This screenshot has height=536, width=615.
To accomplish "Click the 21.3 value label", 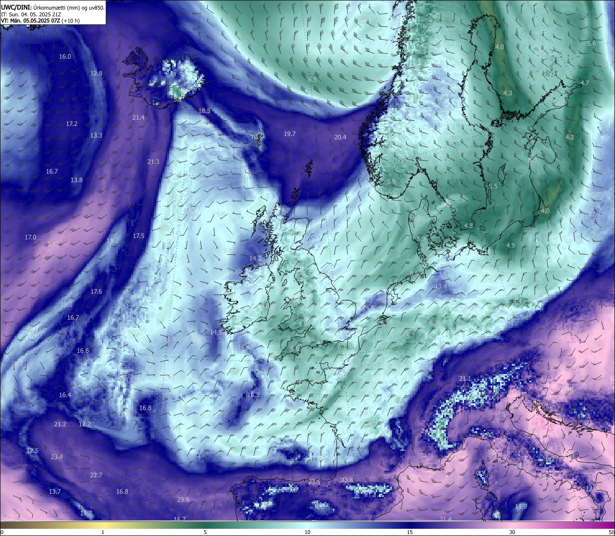I will (x=153, y=162).
